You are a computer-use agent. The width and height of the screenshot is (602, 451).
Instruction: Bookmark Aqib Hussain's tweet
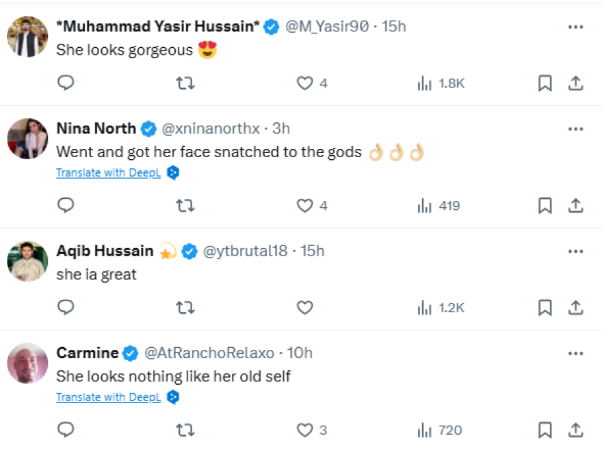(545, 308)
